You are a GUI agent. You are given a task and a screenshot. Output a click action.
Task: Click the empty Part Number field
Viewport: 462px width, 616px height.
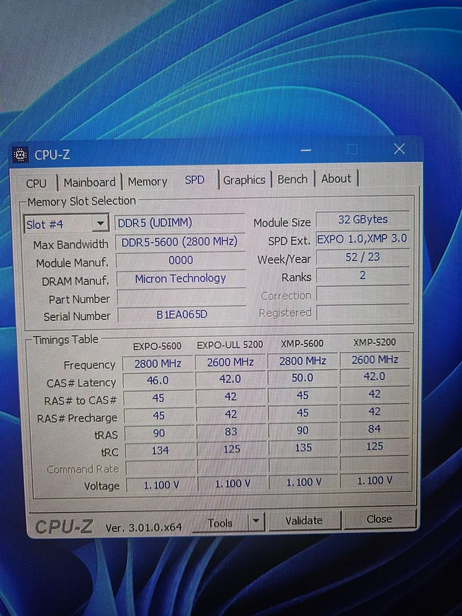click(181, 297)
